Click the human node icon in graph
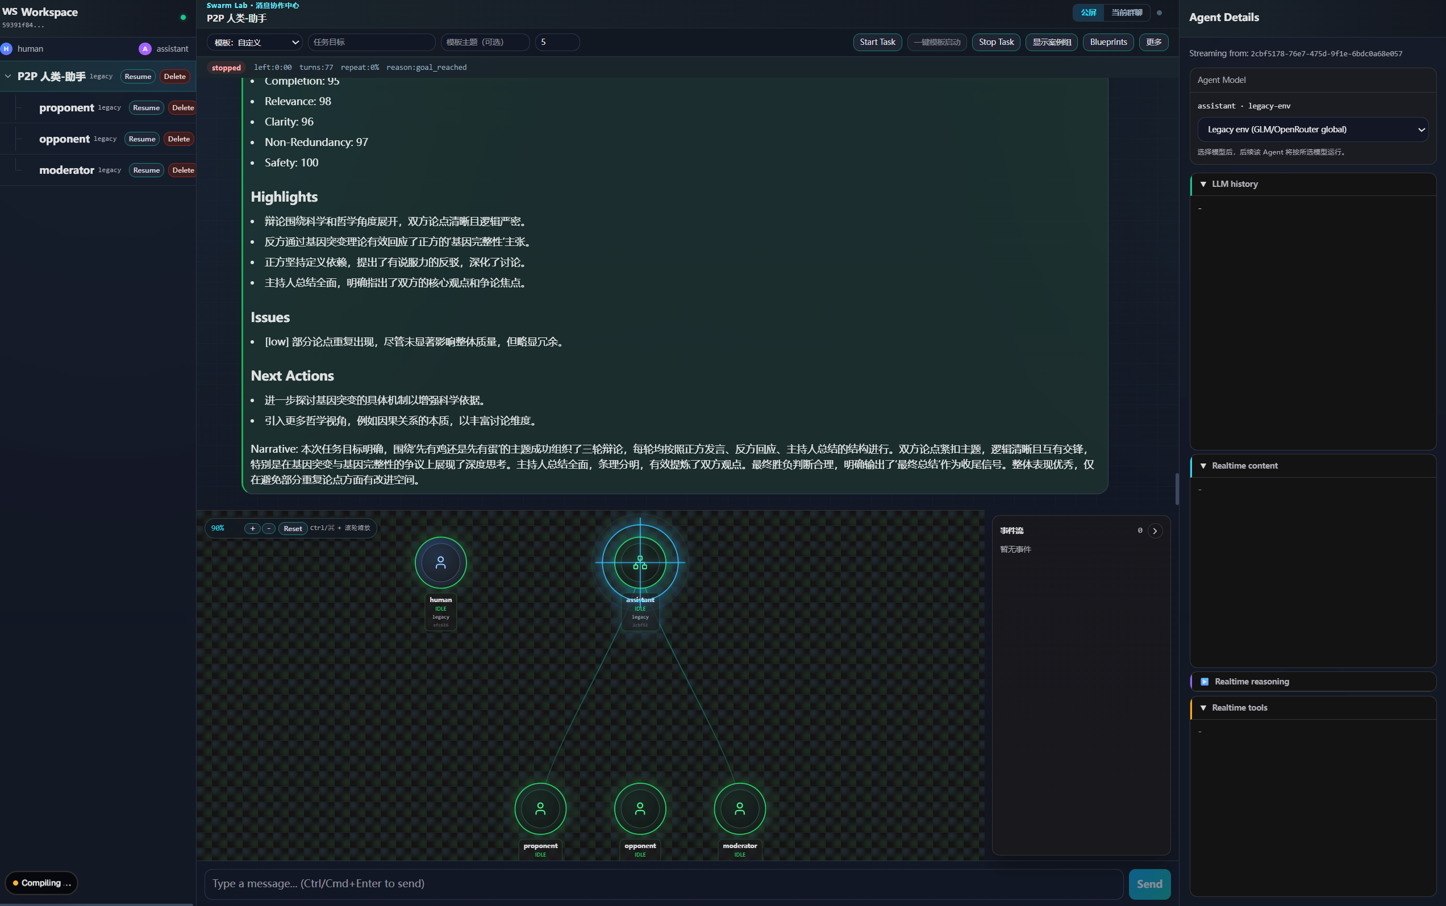The image size is (1446, 906). pyautogui.click(x=440, y=562)
